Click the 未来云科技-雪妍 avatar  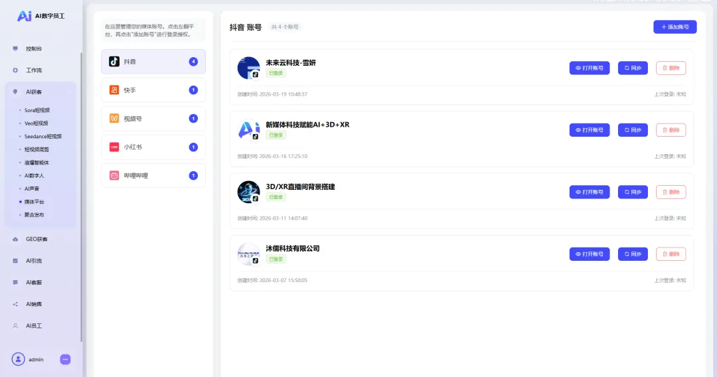[249, 68]
